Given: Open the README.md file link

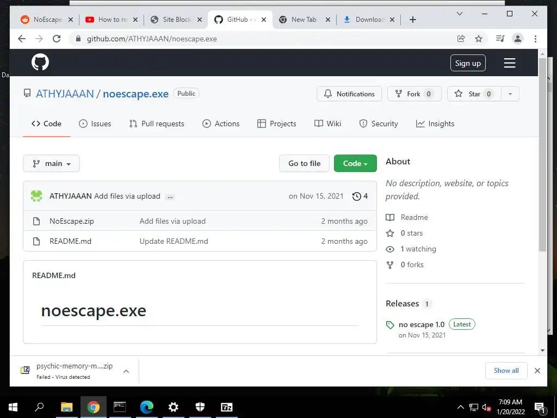Looking at the screenshot, I should point(70,241).
